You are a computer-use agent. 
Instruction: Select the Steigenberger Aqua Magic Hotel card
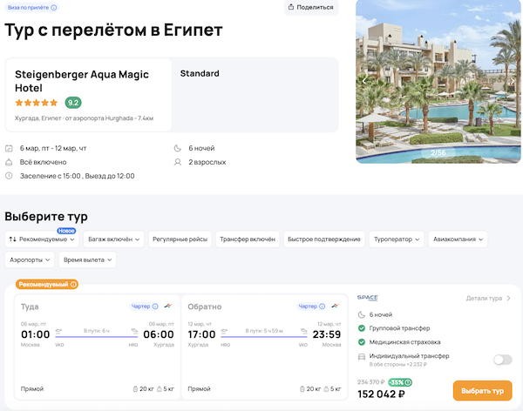click(88, 94)
